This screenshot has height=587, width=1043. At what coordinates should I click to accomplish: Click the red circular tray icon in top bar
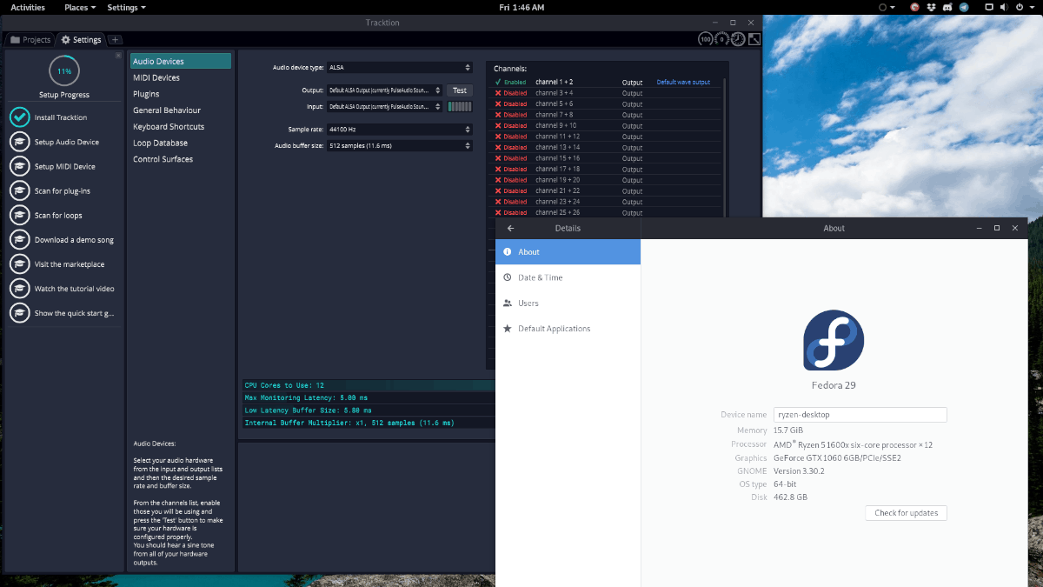pyautogui.click(x=914, y=7)
